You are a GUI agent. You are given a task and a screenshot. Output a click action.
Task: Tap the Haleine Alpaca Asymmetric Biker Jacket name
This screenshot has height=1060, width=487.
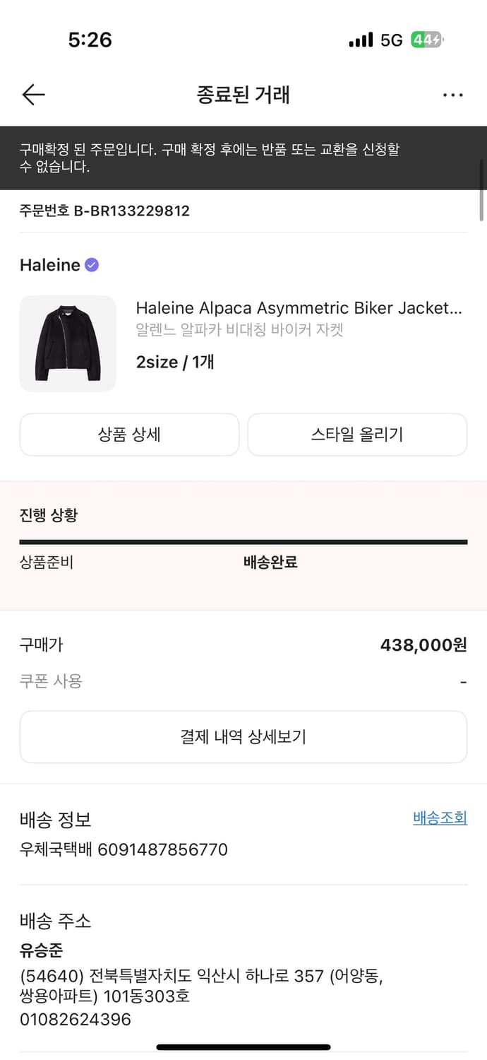pos(296,308)
